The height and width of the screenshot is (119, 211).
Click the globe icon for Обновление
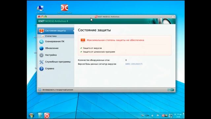pos(42,48)
